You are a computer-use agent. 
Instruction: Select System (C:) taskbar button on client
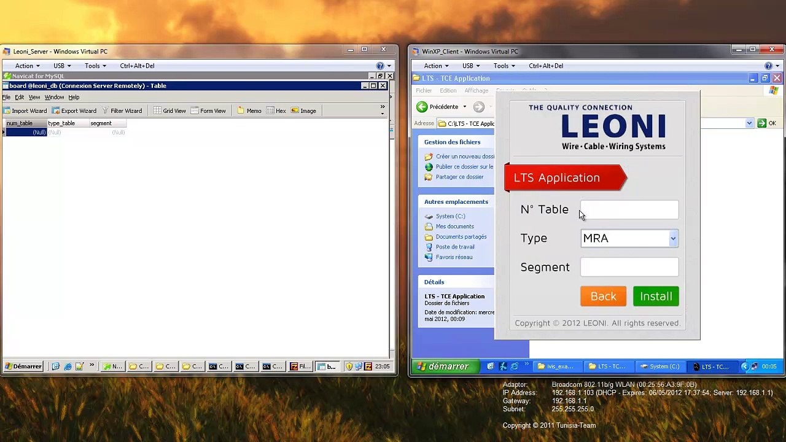click(x=660, y=366)
